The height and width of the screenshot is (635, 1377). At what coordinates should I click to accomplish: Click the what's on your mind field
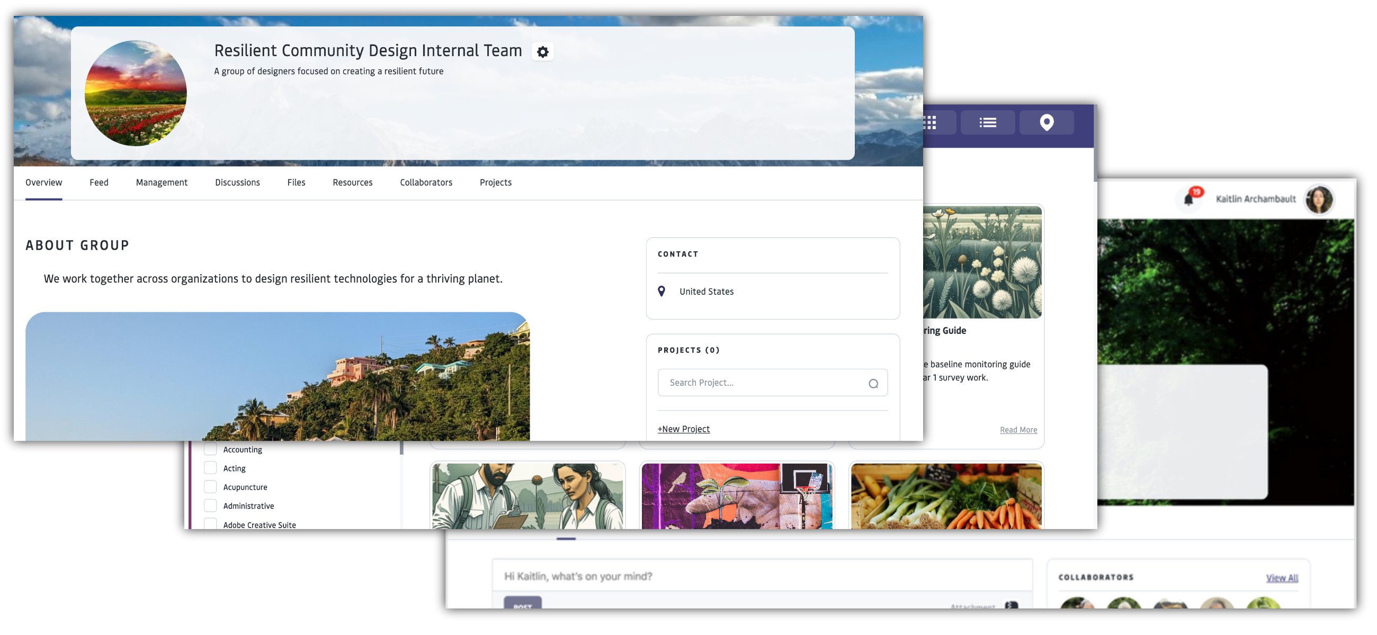(762, 576)
